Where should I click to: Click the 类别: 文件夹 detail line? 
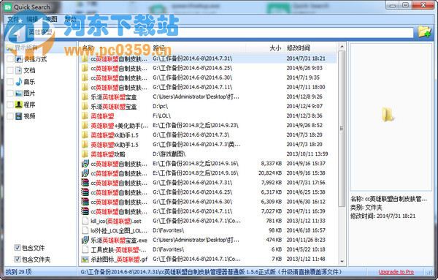(x=366, y=208)
